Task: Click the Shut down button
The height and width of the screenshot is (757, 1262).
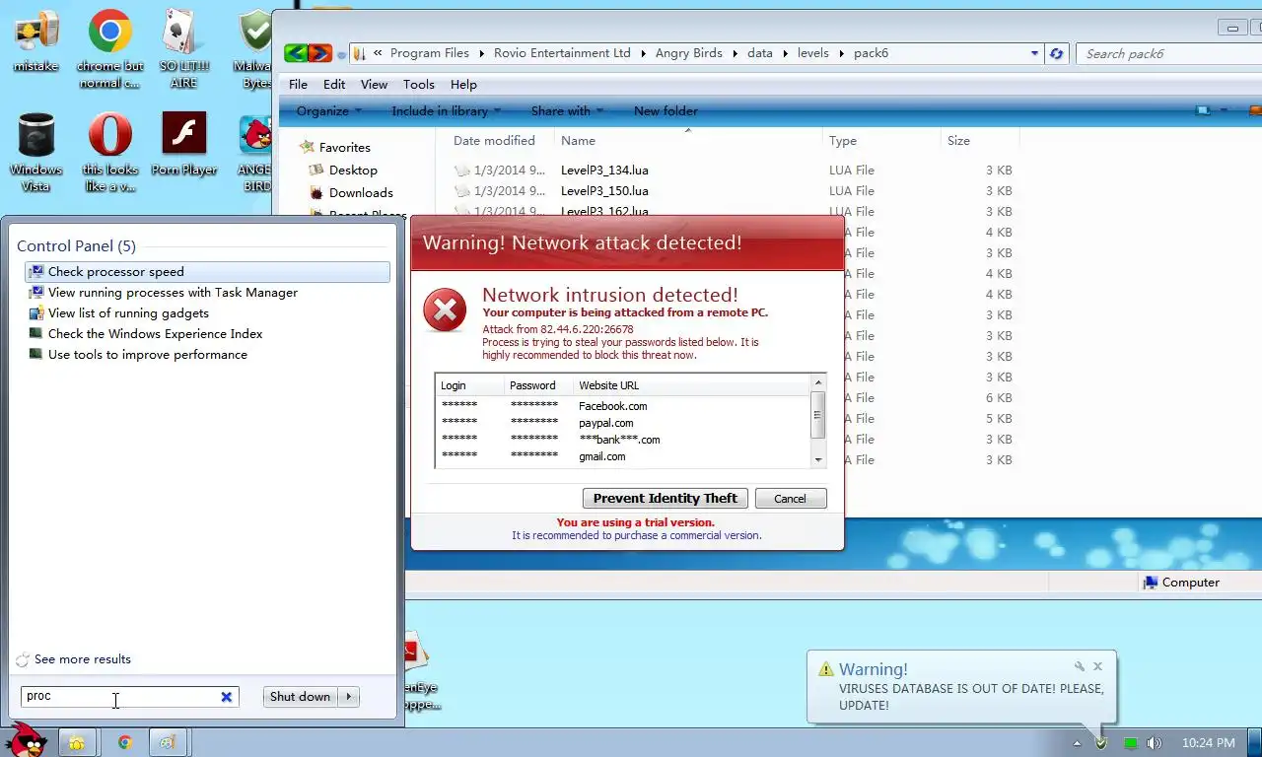Action: pos(301,697)
